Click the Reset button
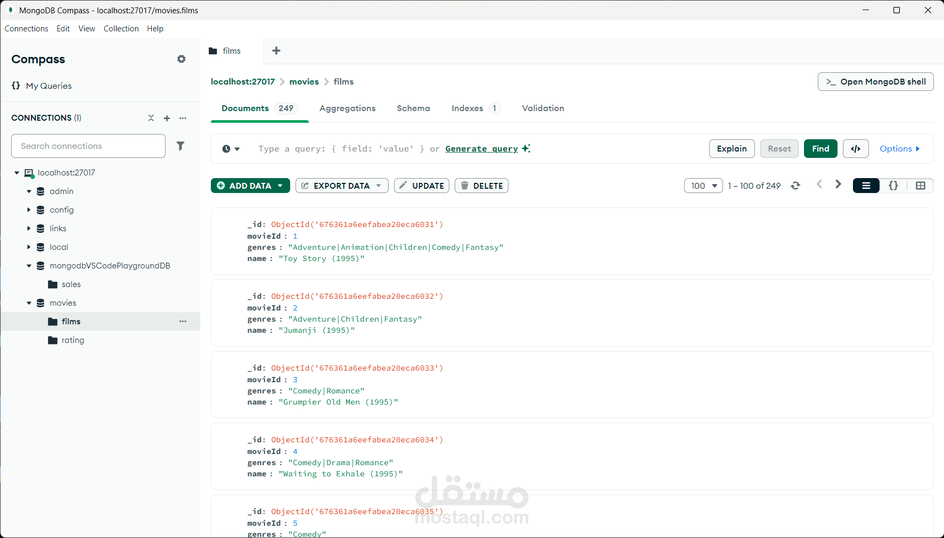Screen dimensions: 944x538 click(x=779, y=149)
